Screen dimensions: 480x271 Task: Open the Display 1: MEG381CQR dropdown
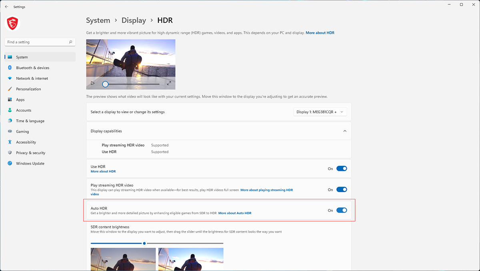320,112
